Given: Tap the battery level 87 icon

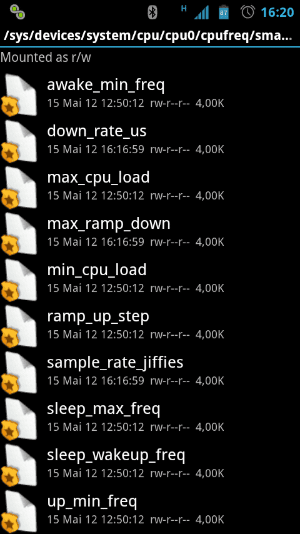Looking at the screenshot, I should tap(224, 13).
